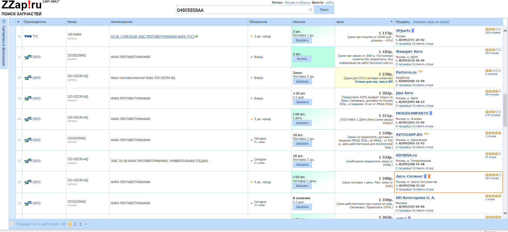
Task: Click the star rating for Фаворит Авто
Action: click(x=493, y=50)
